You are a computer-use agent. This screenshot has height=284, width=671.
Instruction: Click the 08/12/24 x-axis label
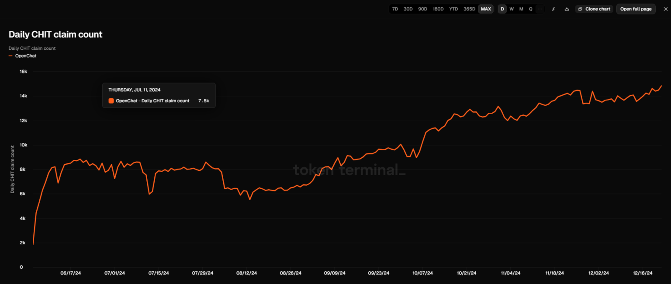tap(247, 273)
